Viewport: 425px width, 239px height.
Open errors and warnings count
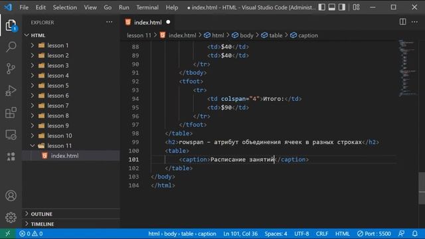click(31, 234)
